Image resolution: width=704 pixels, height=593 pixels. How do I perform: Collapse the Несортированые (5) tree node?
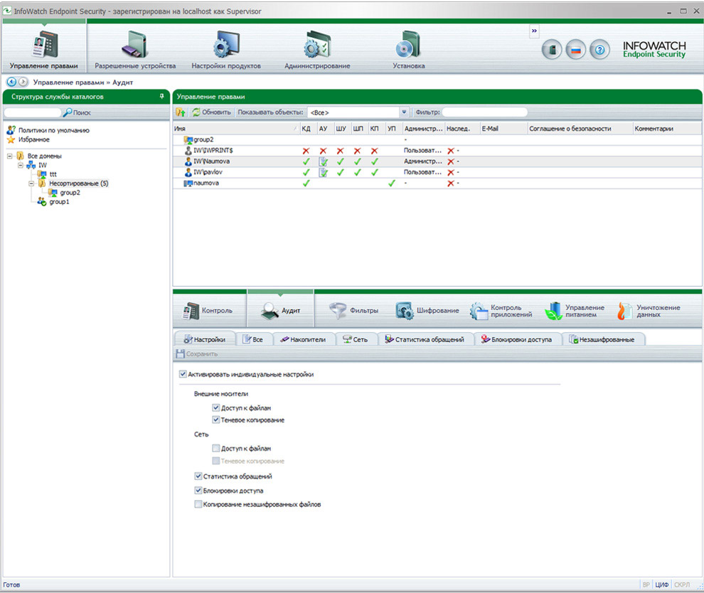pos(31,183)
